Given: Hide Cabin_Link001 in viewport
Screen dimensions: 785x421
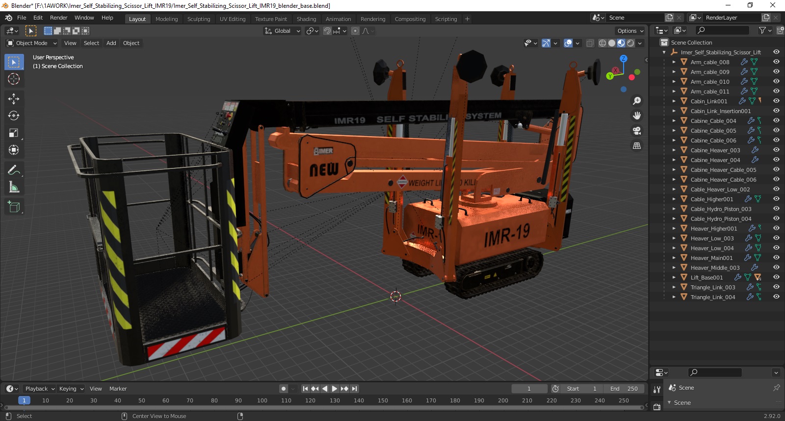Looking at the screenshot, I should pos(776,101).
